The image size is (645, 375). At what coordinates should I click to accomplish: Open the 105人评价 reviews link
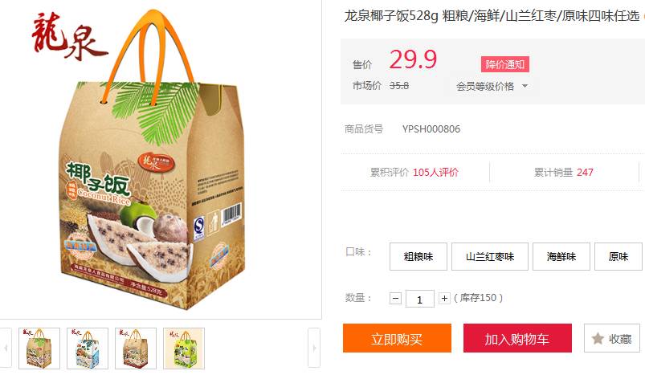pos(435,173)
